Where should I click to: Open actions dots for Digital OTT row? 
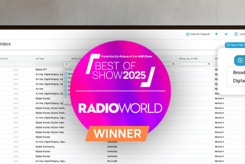click(16, 70)
